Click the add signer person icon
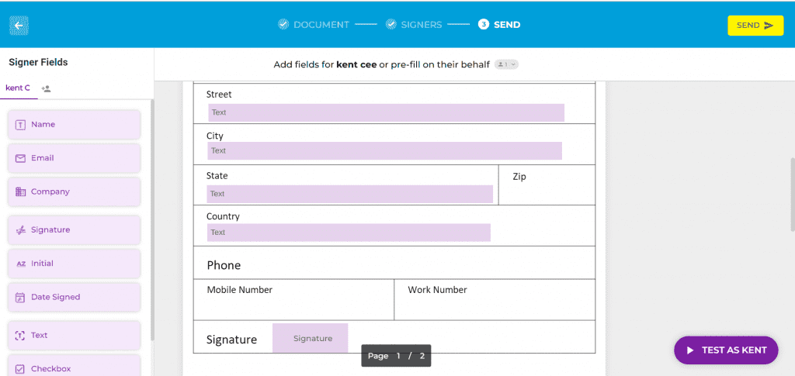 click(x=46, y=88)
